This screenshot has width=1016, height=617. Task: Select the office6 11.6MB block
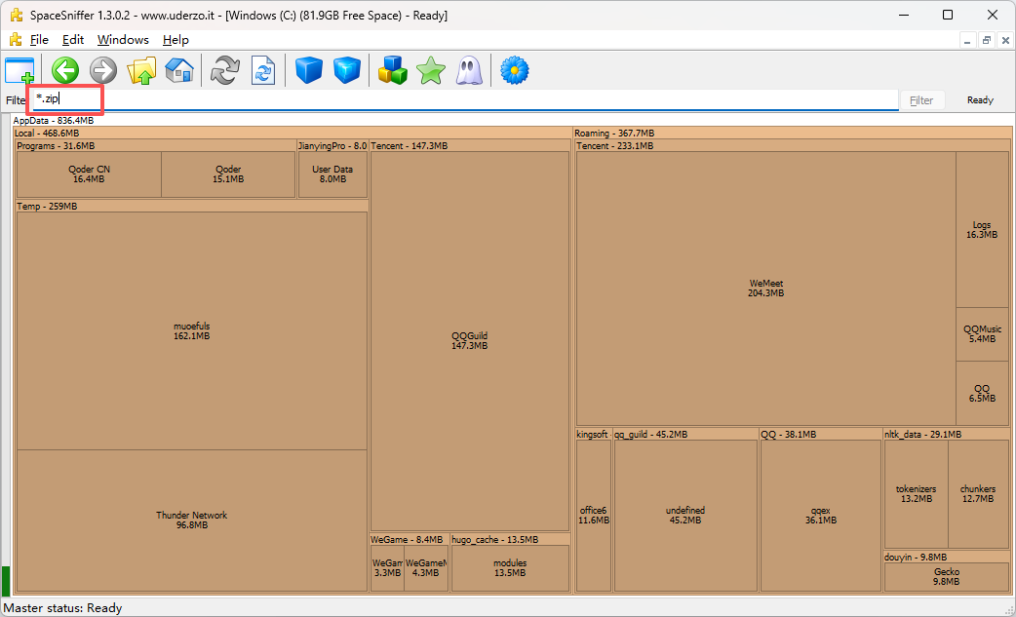[594, 516]
